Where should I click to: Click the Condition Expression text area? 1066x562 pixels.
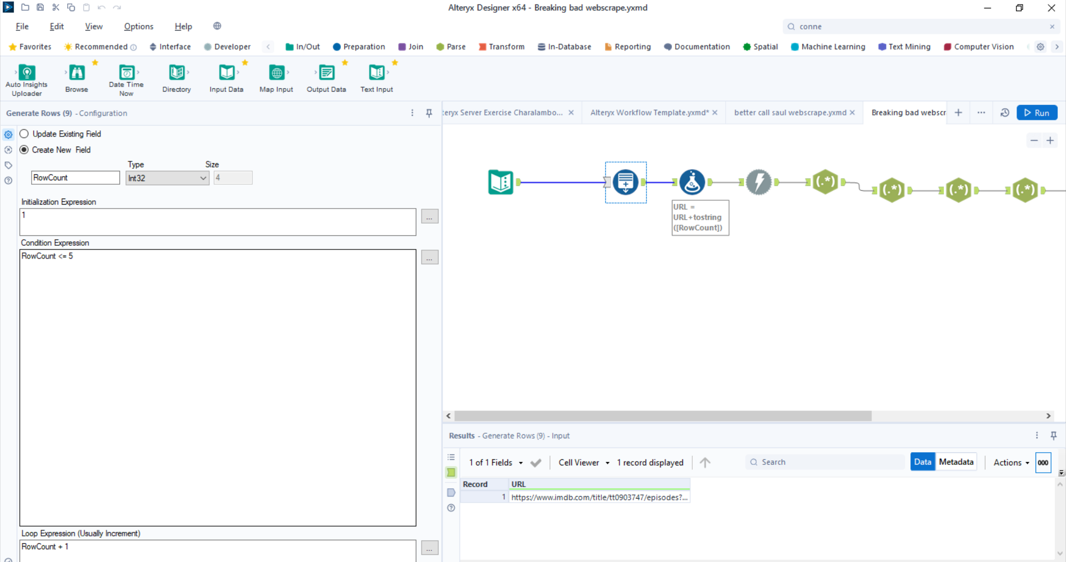pos(218,388)
